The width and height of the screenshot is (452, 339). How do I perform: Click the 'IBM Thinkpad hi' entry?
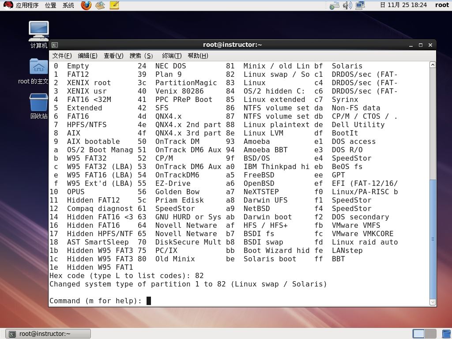276,166
